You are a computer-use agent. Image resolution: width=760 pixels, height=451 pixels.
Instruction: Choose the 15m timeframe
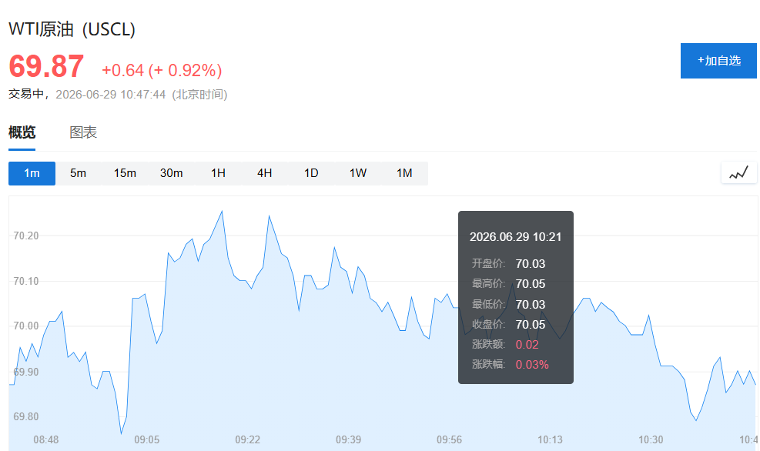(125, 173)
